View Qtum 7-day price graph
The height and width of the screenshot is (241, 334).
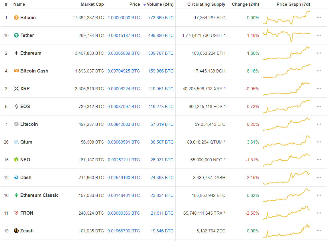(286, 142)
